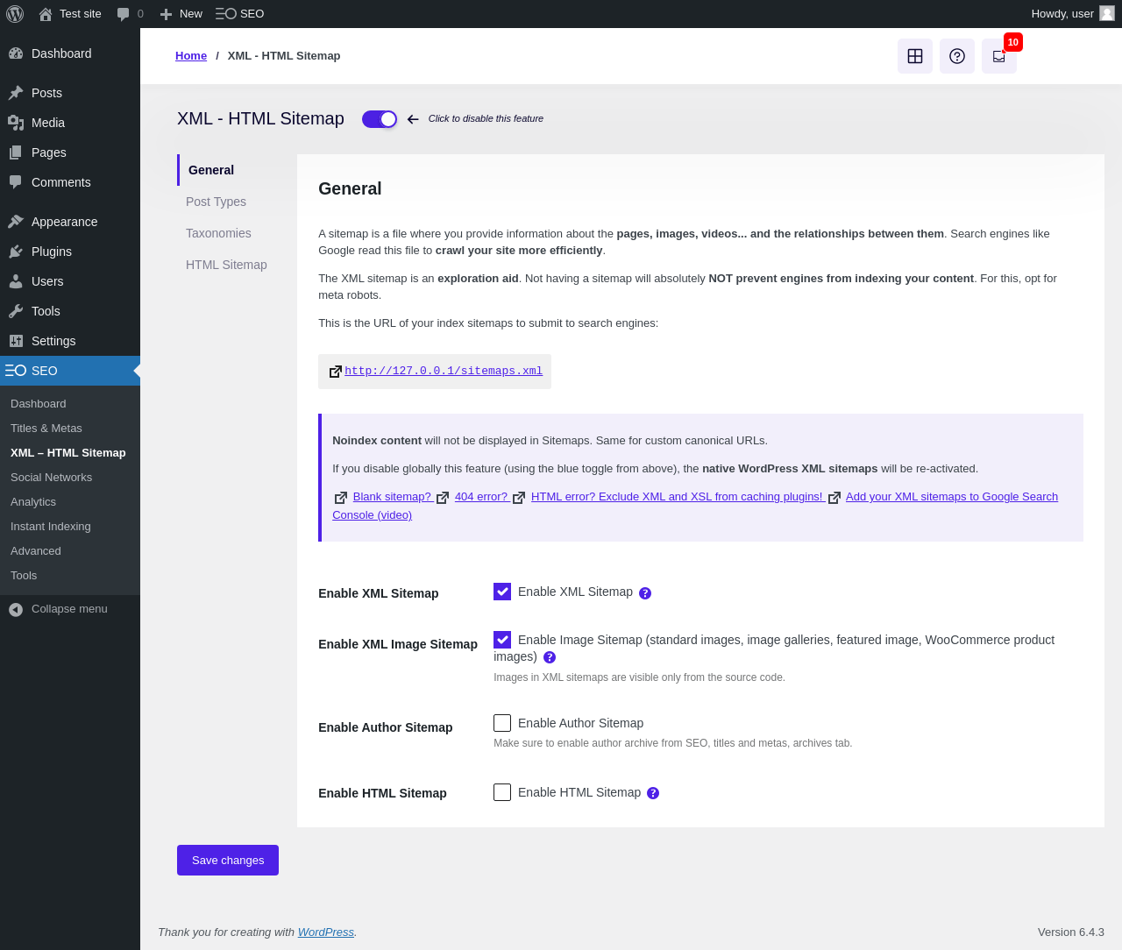Open Analytics submenu item
The image size is (1122, 950).
tap(70, 502)
